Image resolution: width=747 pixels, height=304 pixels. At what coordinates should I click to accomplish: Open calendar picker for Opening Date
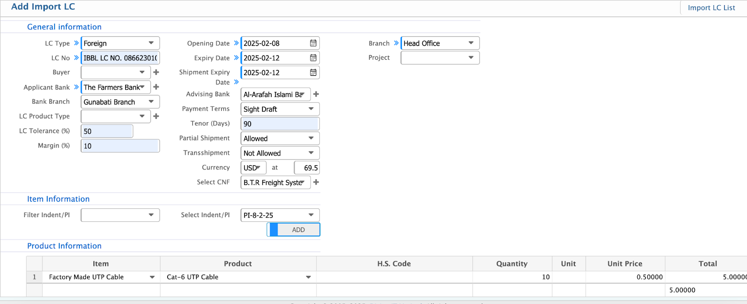[313, 43]
